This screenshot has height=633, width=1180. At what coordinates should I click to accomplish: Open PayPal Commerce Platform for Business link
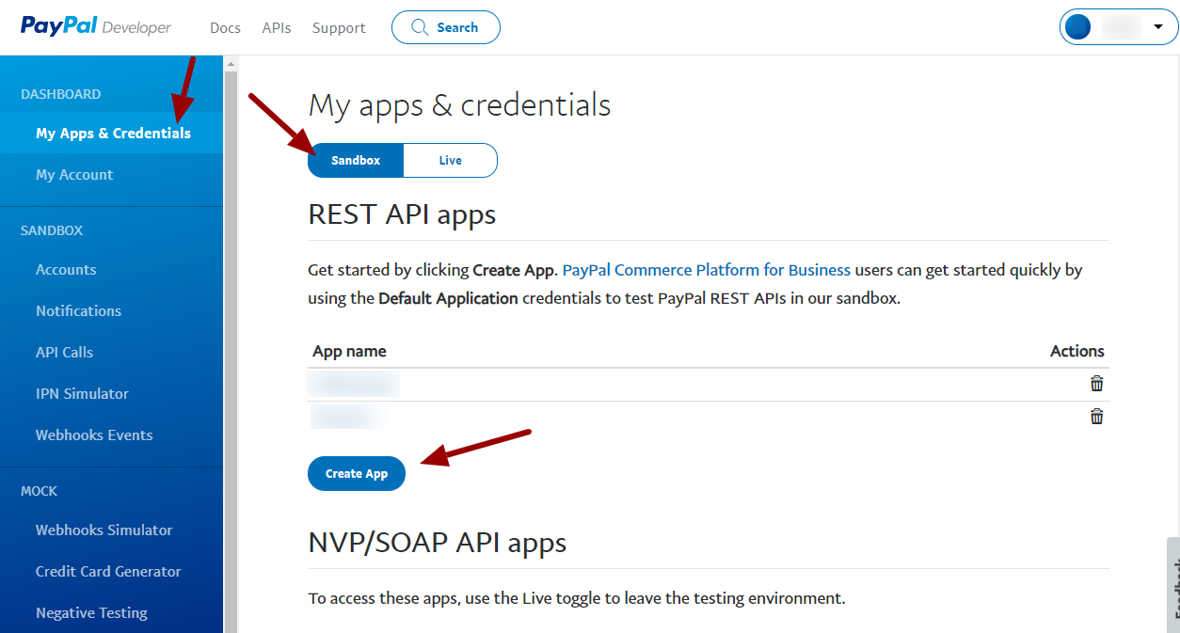[707, 270]
